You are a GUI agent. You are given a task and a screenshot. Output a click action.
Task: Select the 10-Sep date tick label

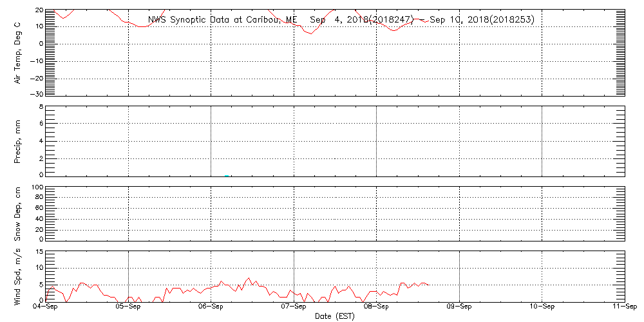pos(542,307)
